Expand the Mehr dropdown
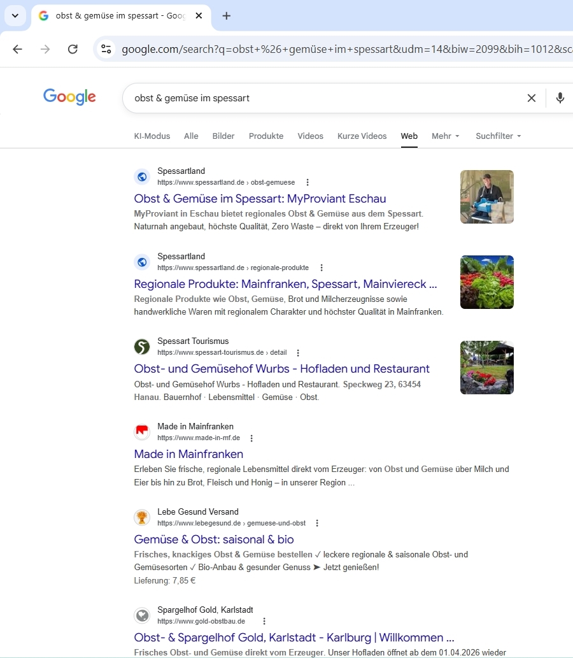 [445, 136]
